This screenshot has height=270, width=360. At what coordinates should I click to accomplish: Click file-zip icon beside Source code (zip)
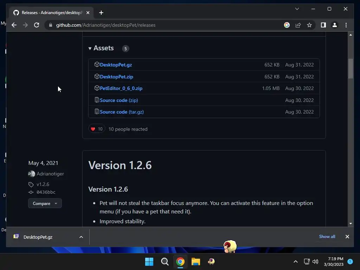[x=97, y=100]
